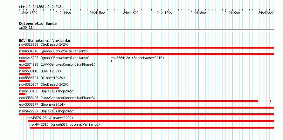
Task: Click the red bar under esv2674928
Action: (24, 68)
